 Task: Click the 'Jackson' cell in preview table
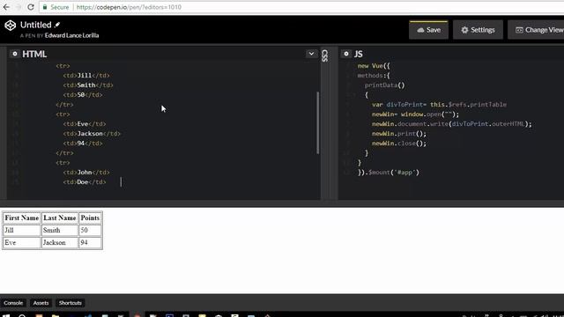[60, 243]
